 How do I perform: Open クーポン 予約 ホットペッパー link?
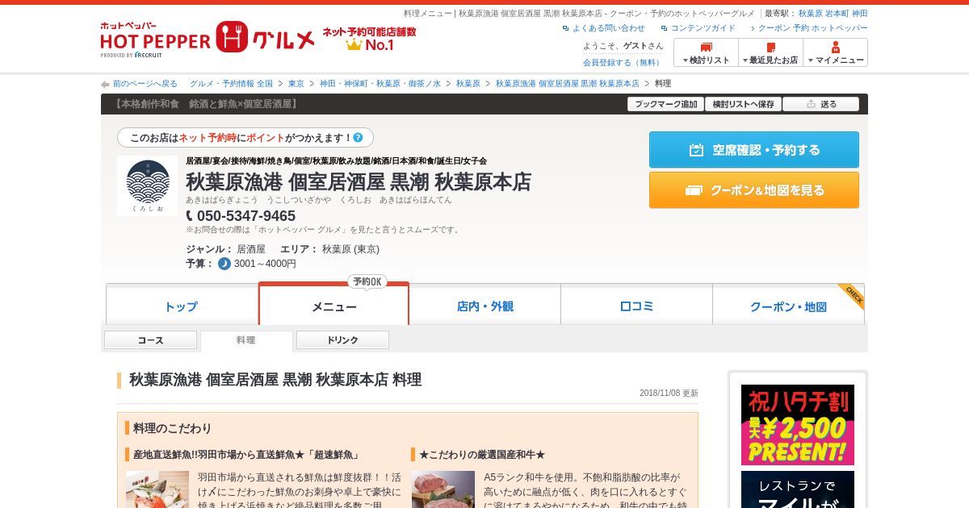click(x=812, y=28)
